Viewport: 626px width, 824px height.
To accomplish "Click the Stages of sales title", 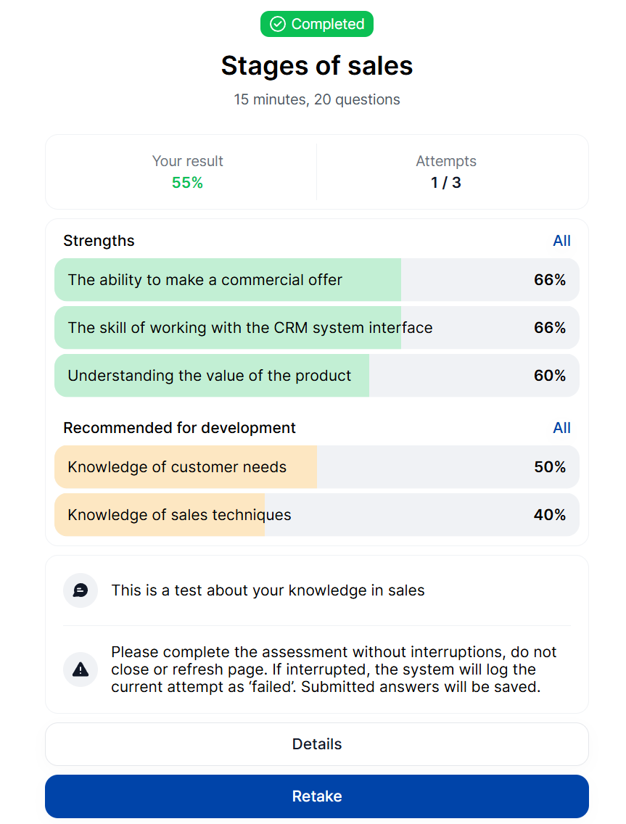I will click(x=317, y=66).
